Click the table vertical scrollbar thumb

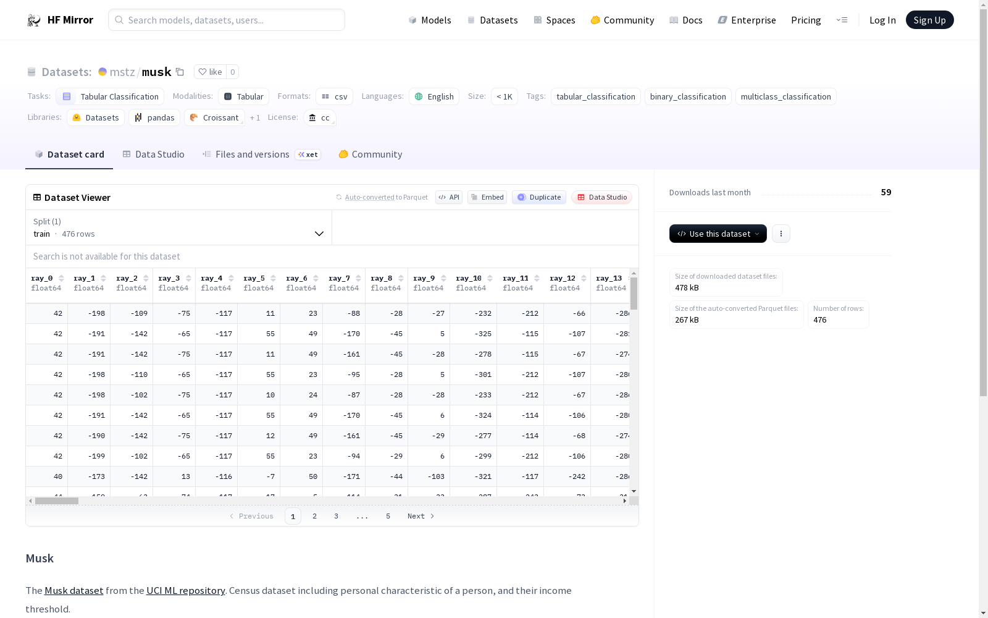tap(634, 293)
